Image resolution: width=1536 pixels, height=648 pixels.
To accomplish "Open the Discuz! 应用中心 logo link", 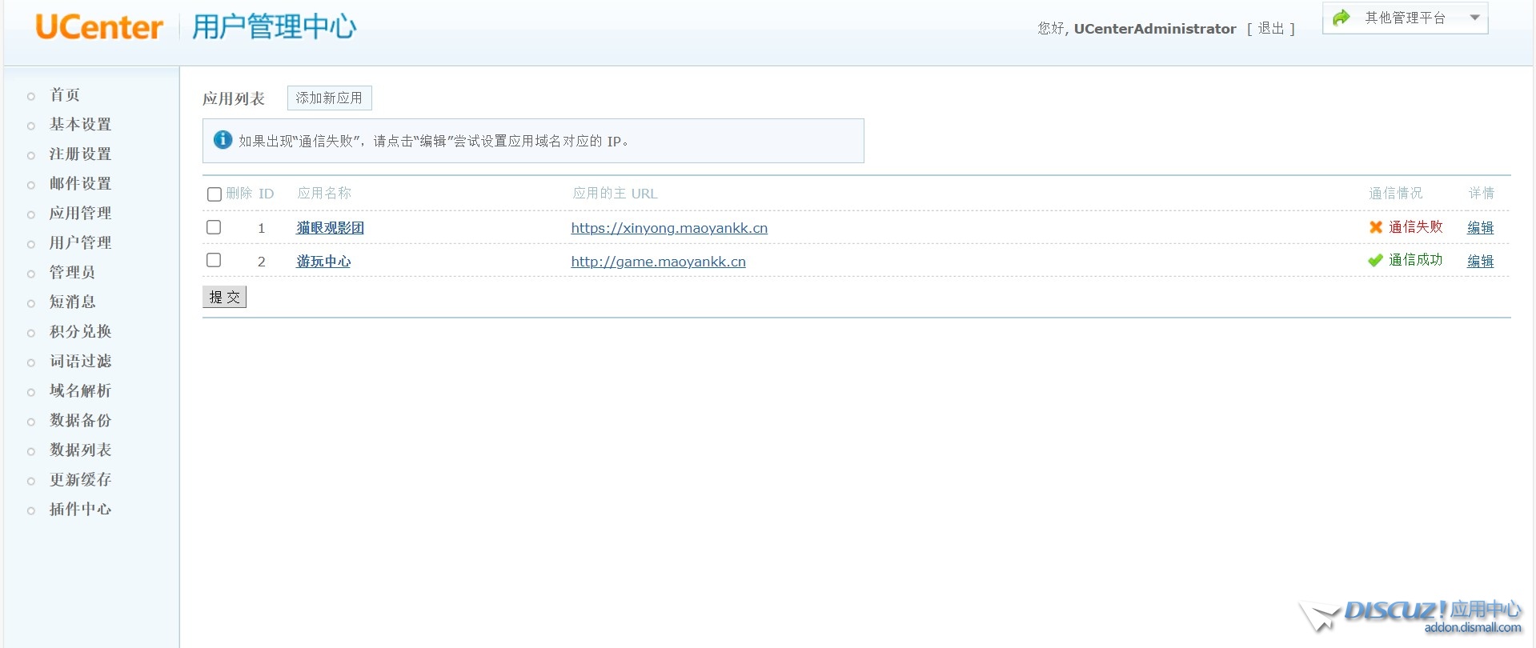I will 1410,616.
